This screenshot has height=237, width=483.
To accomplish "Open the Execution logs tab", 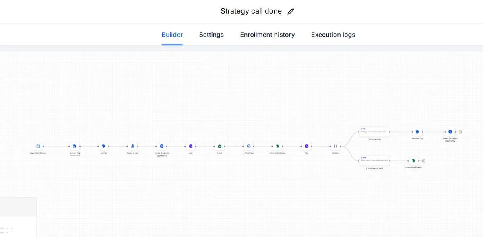I will click(x=333, y=35).
